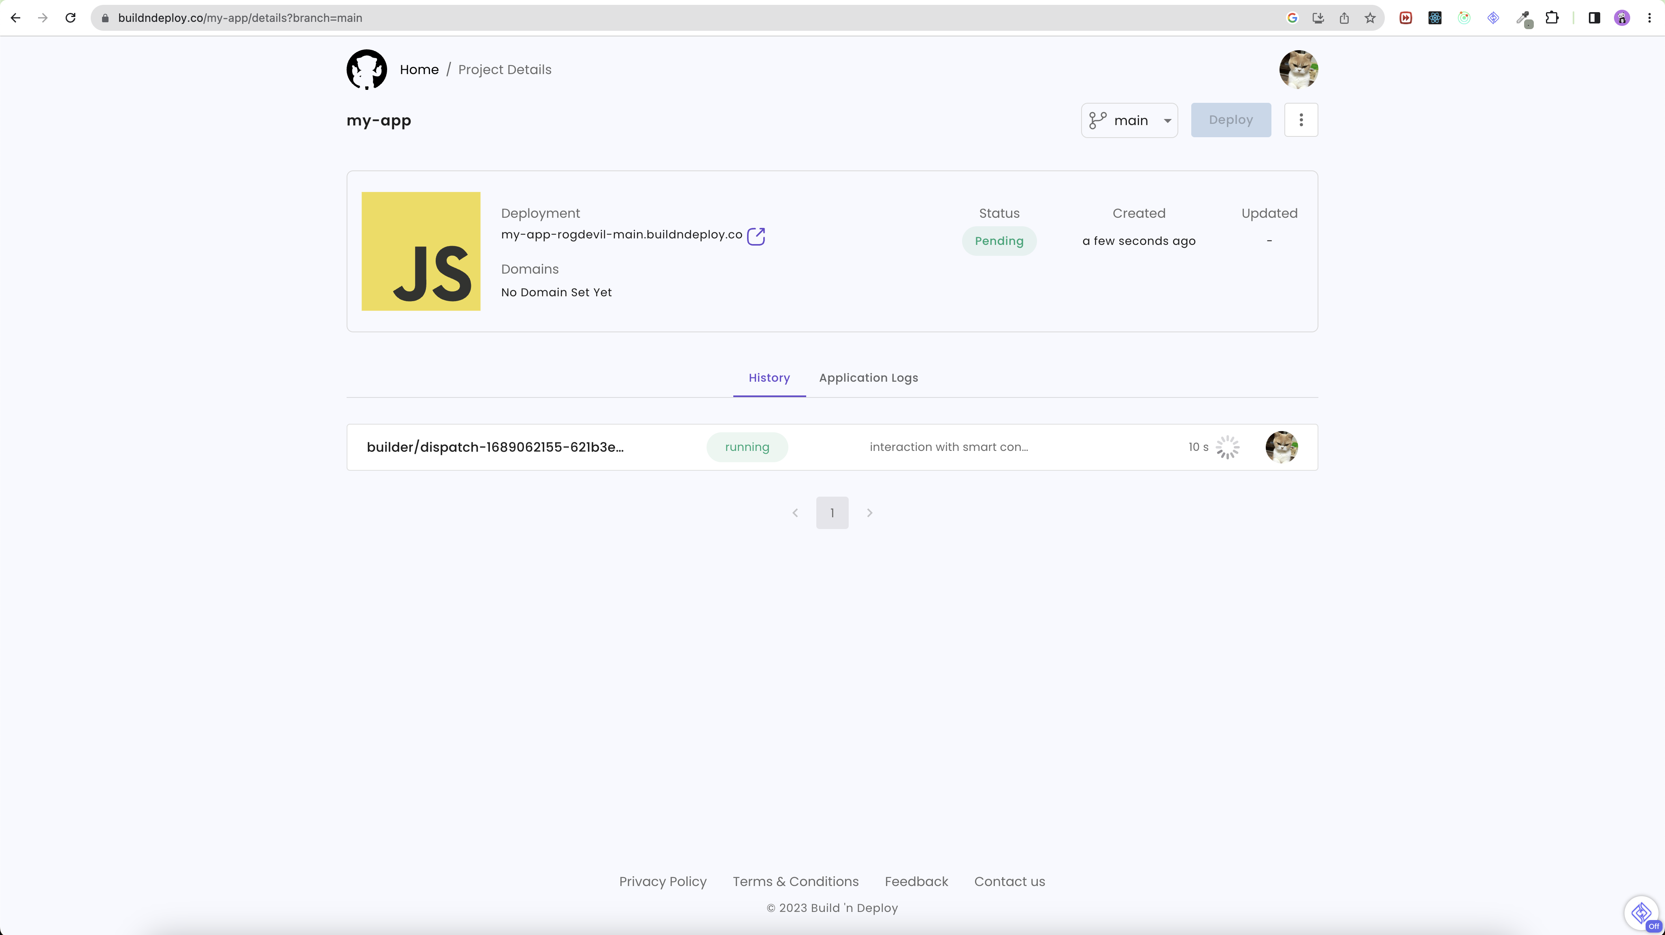Open deployment URL via external link icon
This screenshot has width=1665, height=935.
tap(756, 235)
